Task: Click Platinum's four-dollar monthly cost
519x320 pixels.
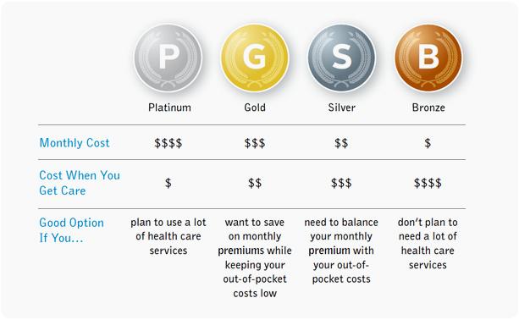Action: [168, 143]
